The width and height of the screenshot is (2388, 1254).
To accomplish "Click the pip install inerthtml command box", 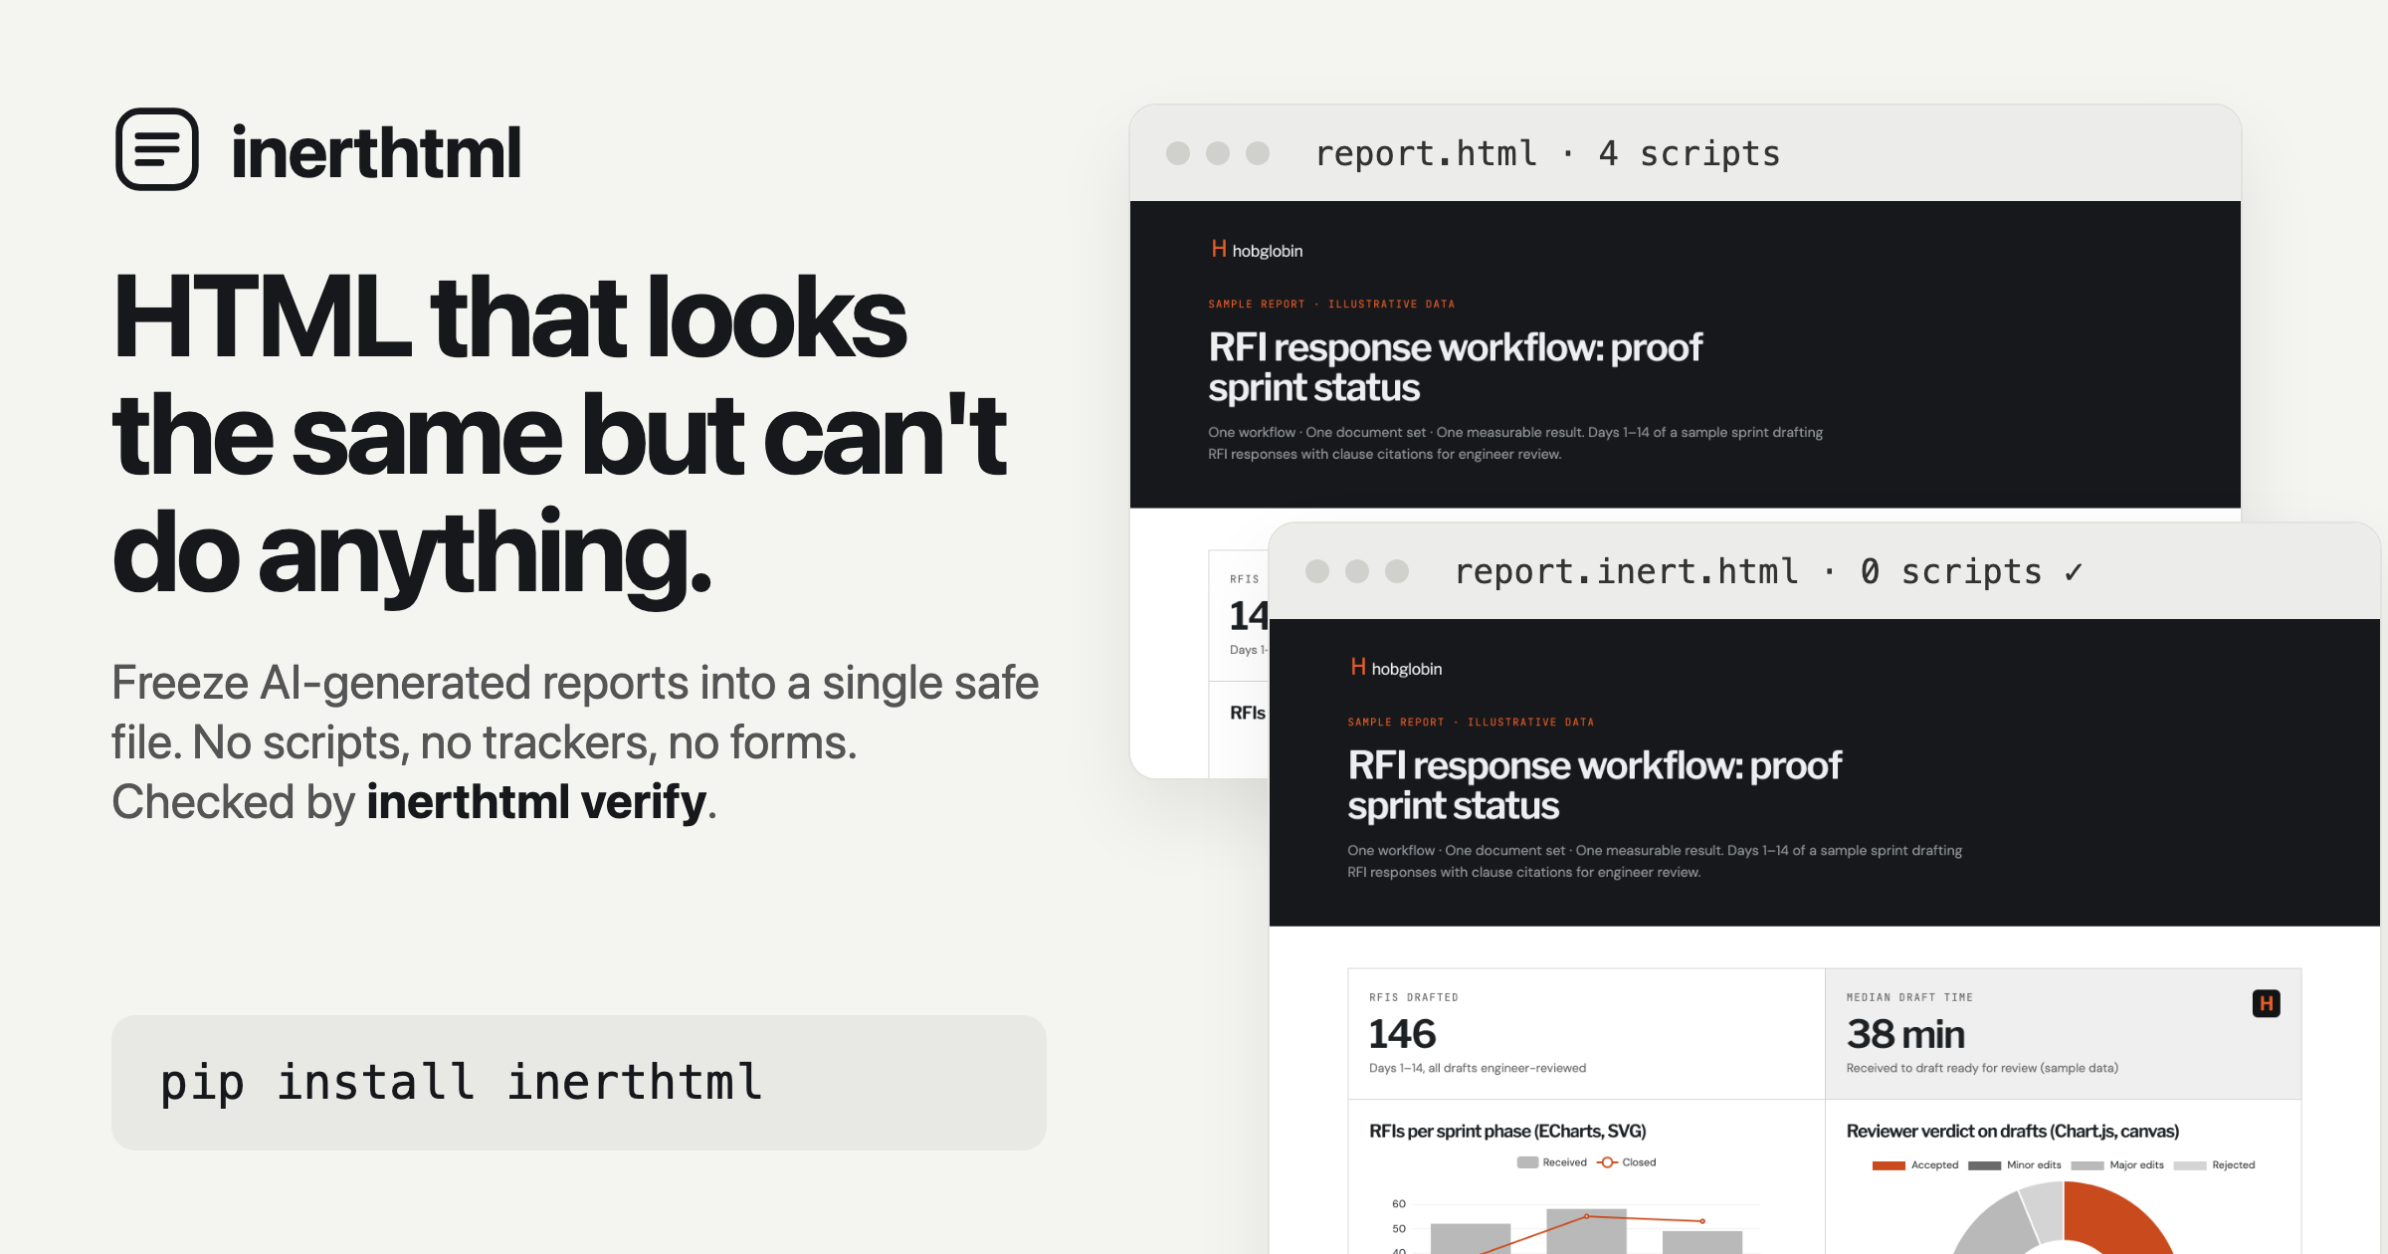I will (x=578, y=1082).
